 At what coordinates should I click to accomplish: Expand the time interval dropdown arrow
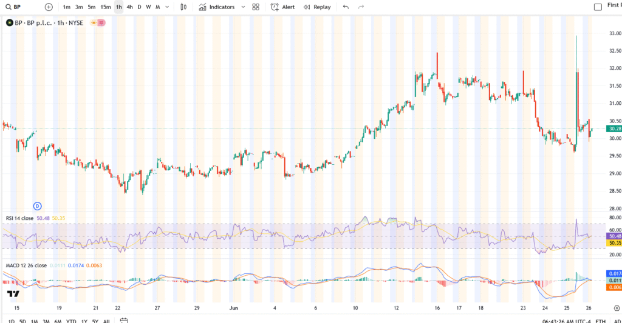(x=167, y=7)
